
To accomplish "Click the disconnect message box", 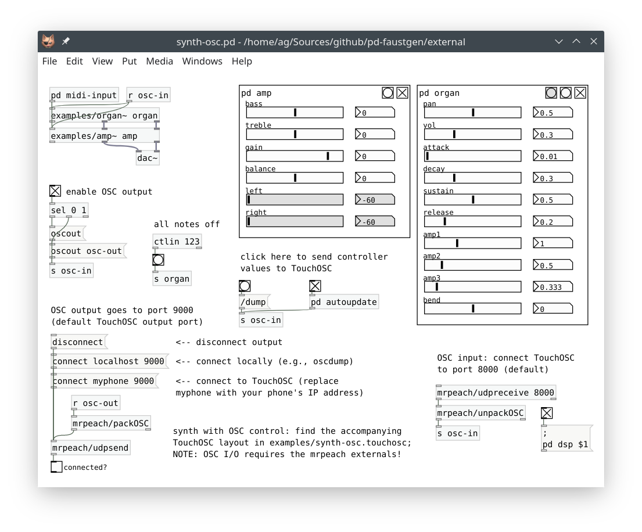I will tap(78, 342).
